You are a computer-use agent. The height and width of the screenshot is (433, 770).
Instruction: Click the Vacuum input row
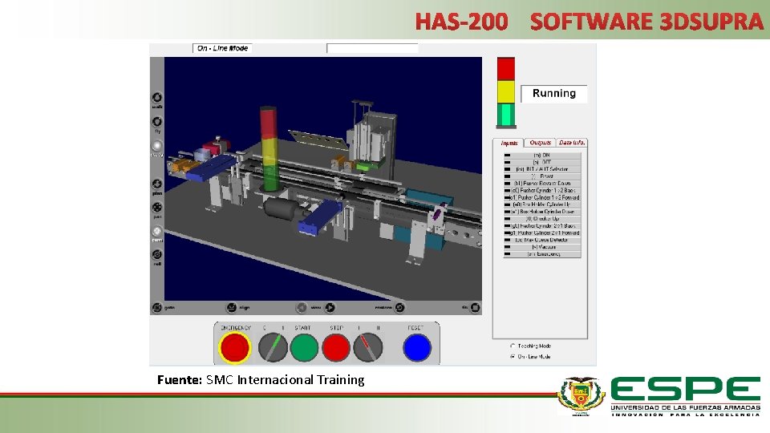point(542,247)
